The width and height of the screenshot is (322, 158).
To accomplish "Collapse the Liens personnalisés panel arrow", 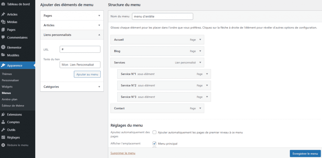I will pyautogui.click(x=99, y=35).
